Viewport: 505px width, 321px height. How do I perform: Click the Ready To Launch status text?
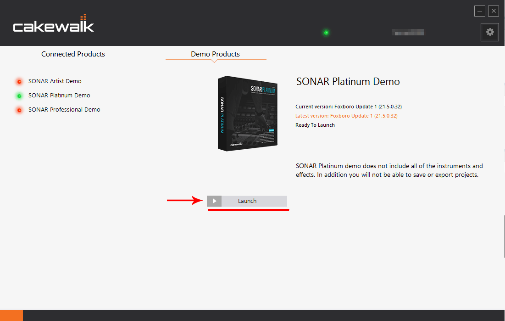point(315,125)
